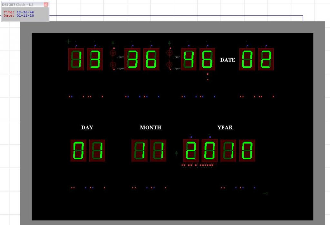330x225 pixels.
Task: Click the green terminal symbol at bottom right
Action: point(266,193)
